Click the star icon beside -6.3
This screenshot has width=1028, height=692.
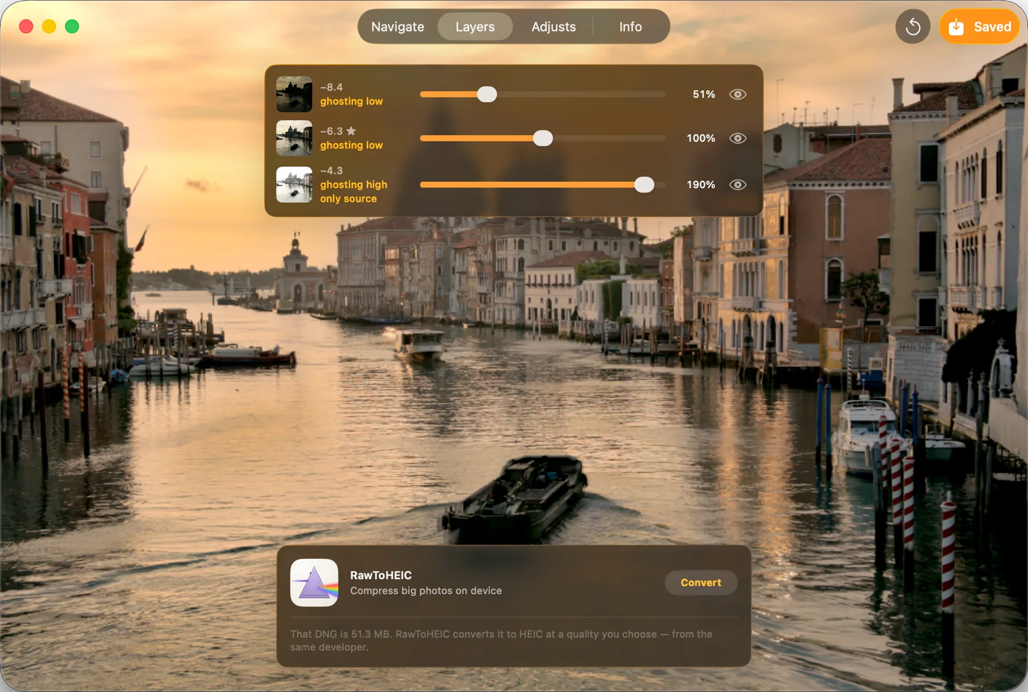click(351, 131)
